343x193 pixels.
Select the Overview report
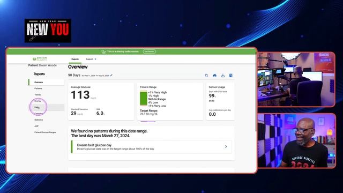point(47,82)
